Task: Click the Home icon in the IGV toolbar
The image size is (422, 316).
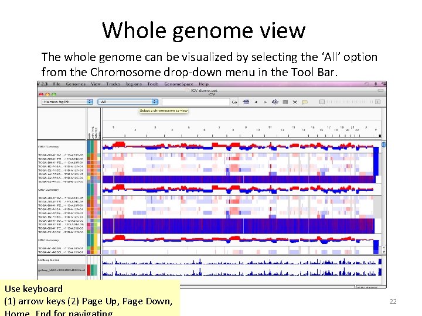Action: tap(246, 102)
